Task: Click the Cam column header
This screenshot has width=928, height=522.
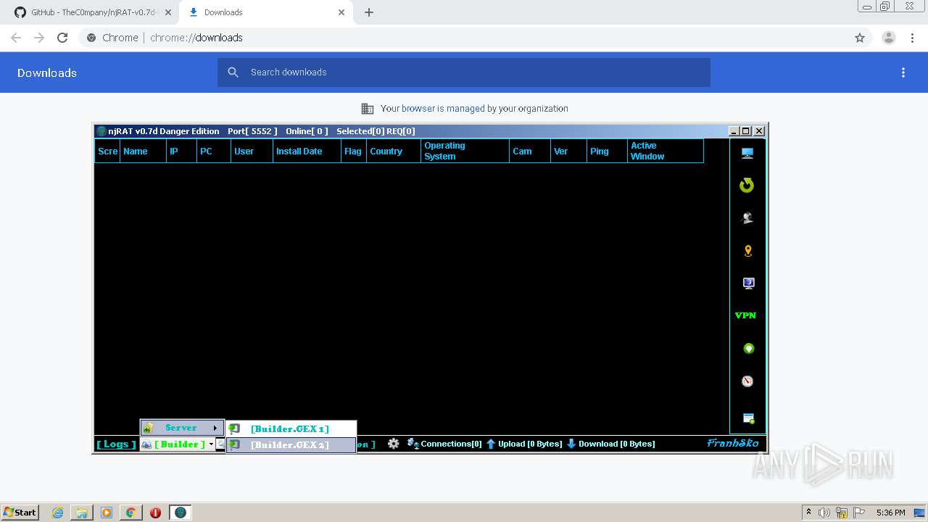Action: click(529, 151)
